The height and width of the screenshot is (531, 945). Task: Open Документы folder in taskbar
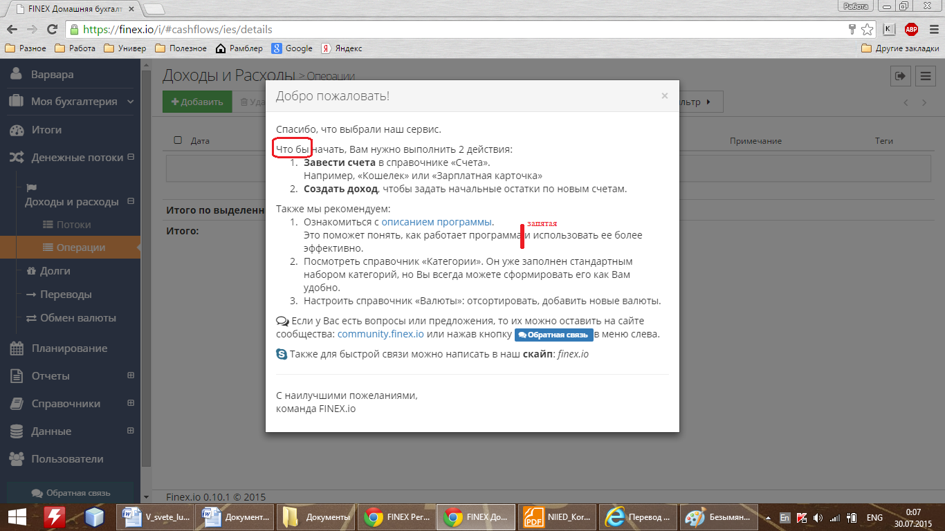pos(314,517)
